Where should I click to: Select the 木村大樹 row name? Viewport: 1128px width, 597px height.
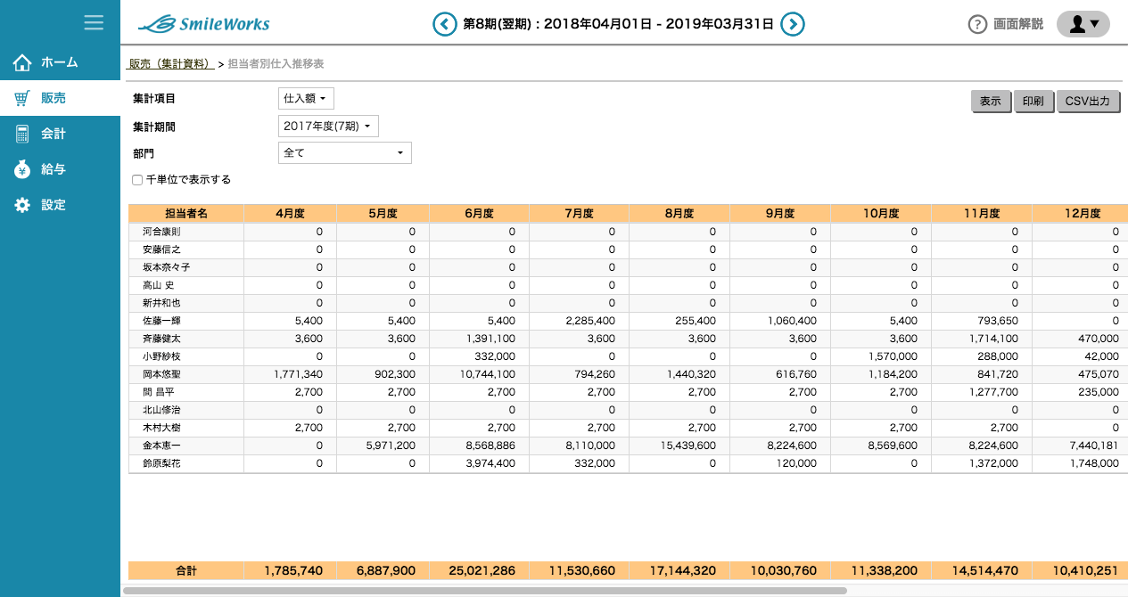point(161,428)
